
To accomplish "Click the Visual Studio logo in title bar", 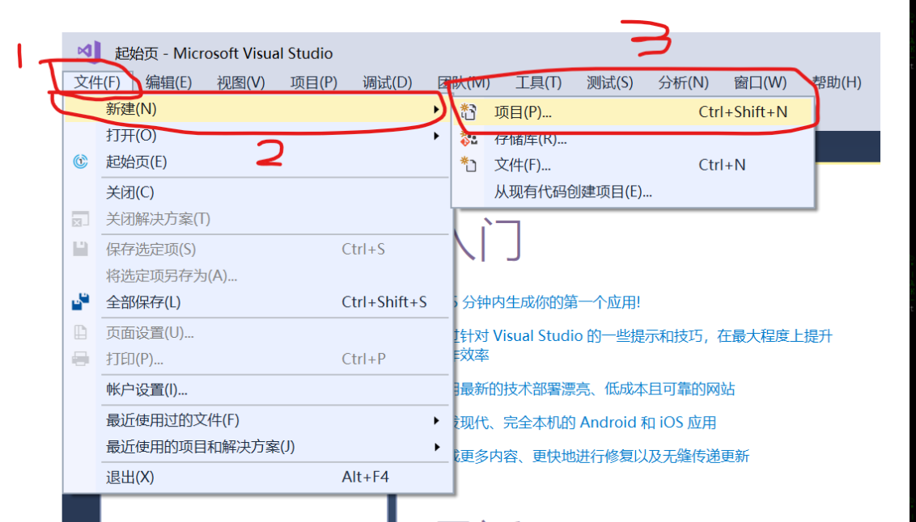I will point(89,53).
